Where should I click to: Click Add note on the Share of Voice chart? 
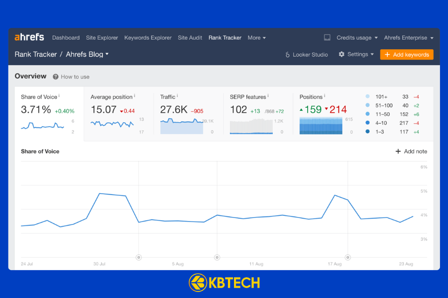(x=411, y=151)
